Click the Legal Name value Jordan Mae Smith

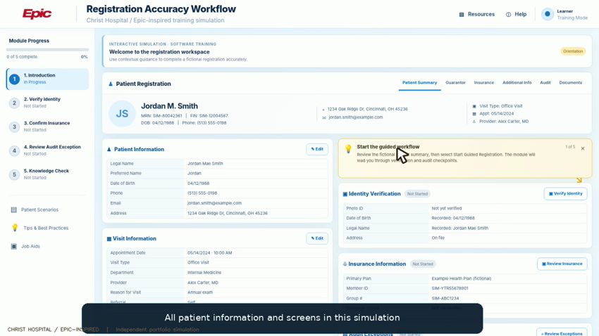(x=205, y=163)
